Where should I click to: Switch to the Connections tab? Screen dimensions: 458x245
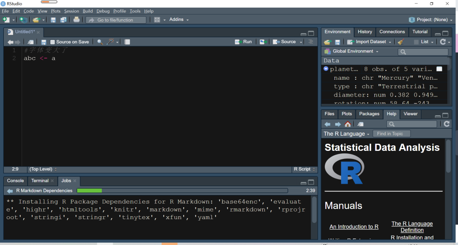point(392,32)
